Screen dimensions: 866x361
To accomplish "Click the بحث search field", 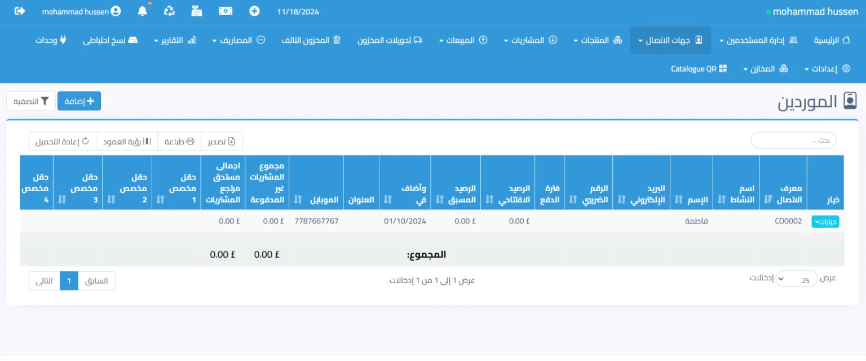I will point(793,140).
